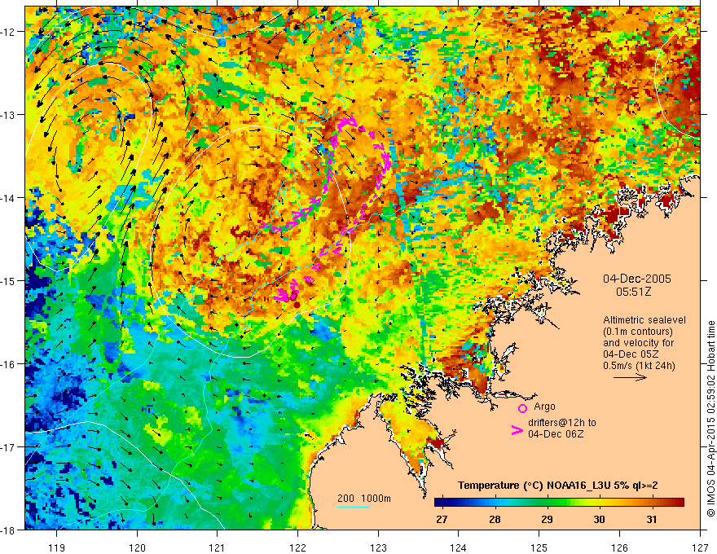Click the 'Temperature (°C) NOAA16_L3U' title

point(534,486)
